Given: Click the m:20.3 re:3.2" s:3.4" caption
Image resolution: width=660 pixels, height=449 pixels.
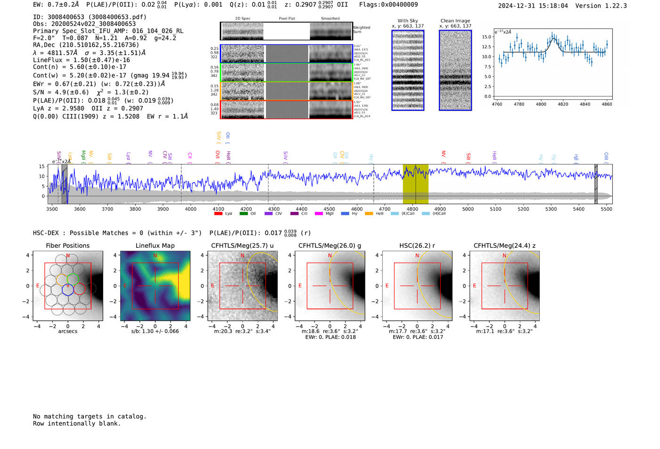Looking at the screenshot, I should point(242,331).
